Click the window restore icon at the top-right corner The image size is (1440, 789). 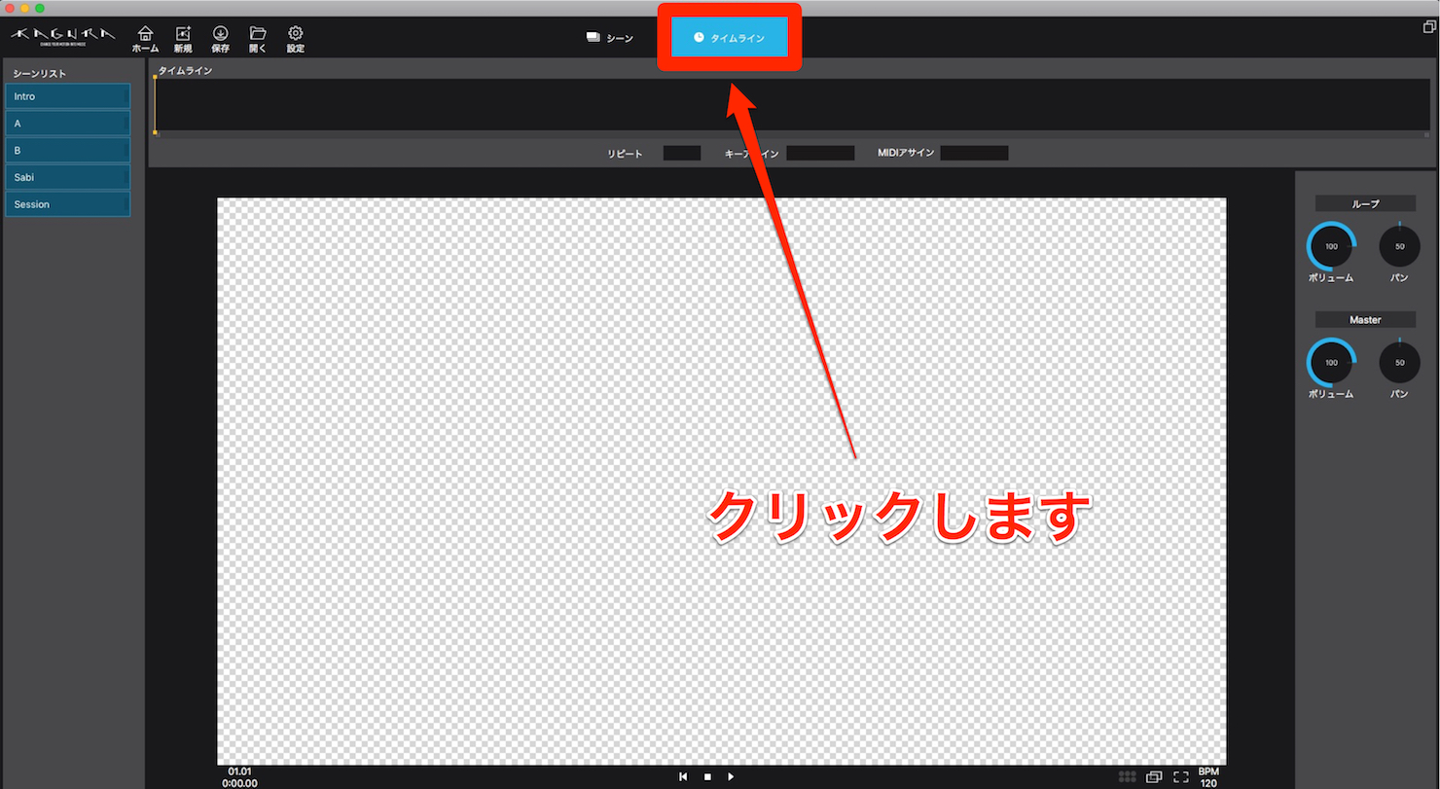tap(1429, 27)
